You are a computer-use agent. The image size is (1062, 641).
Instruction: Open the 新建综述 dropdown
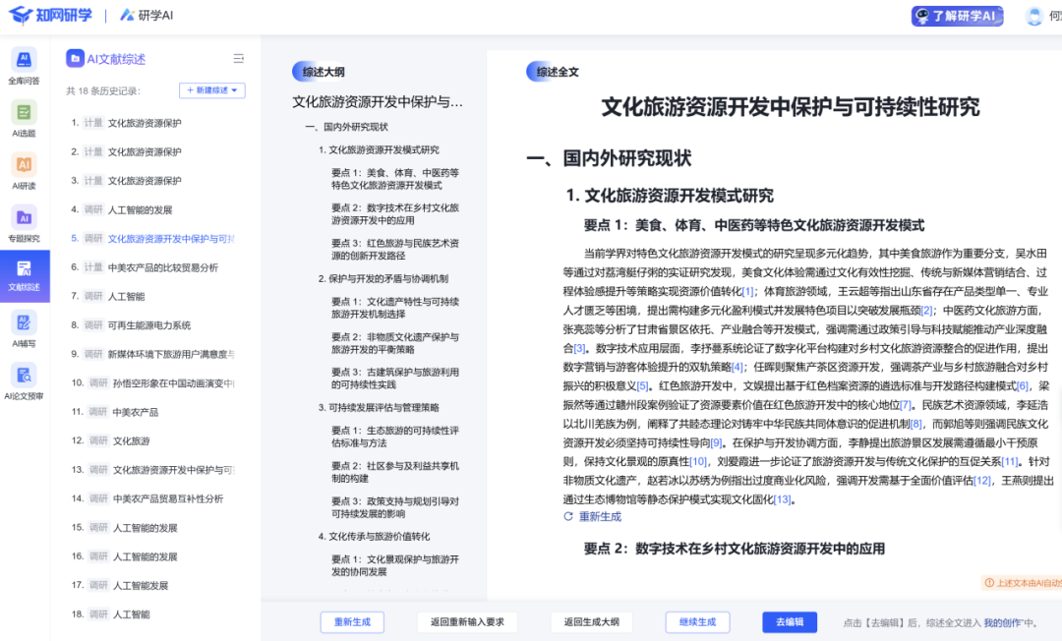212,90
